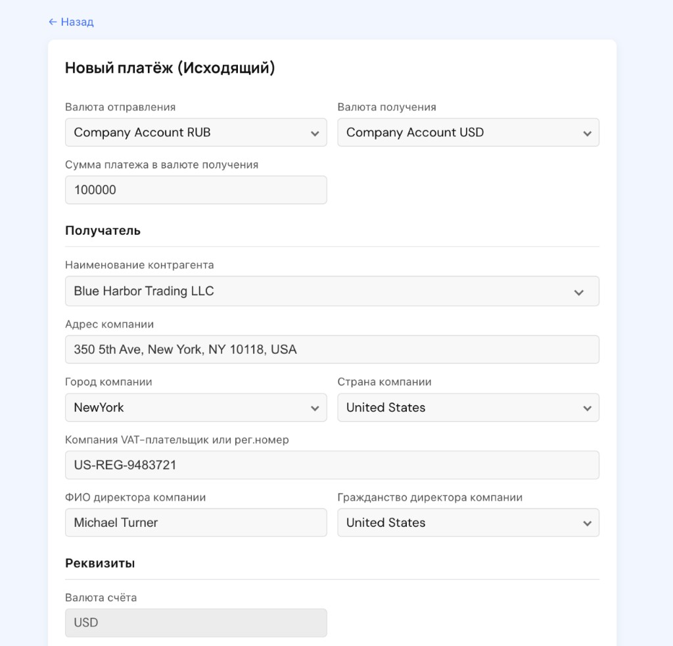This screenshot has height=646, width=673.
Task: Click the Michael Turner director name field
Action: pyautogui.click(x=196, y=522)
